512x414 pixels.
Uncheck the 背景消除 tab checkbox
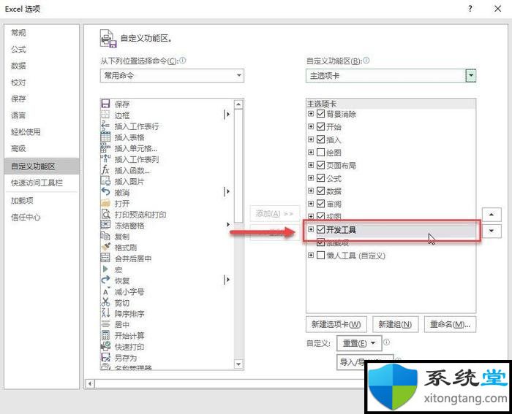coord(320,114)
